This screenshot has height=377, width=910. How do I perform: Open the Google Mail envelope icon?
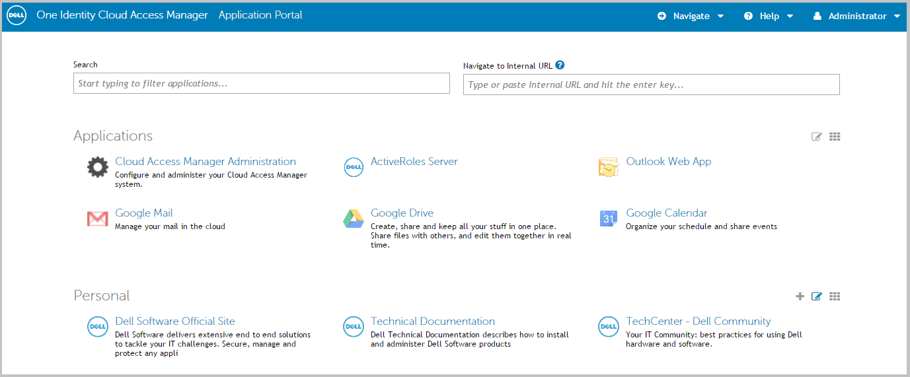(98, 219)
